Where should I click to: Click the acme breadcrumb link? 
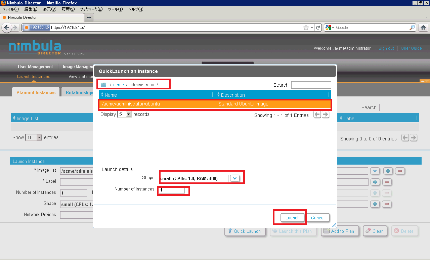(119, 85)
